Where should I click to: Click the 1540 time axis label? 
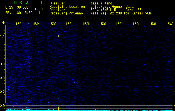tap(170, 24)
